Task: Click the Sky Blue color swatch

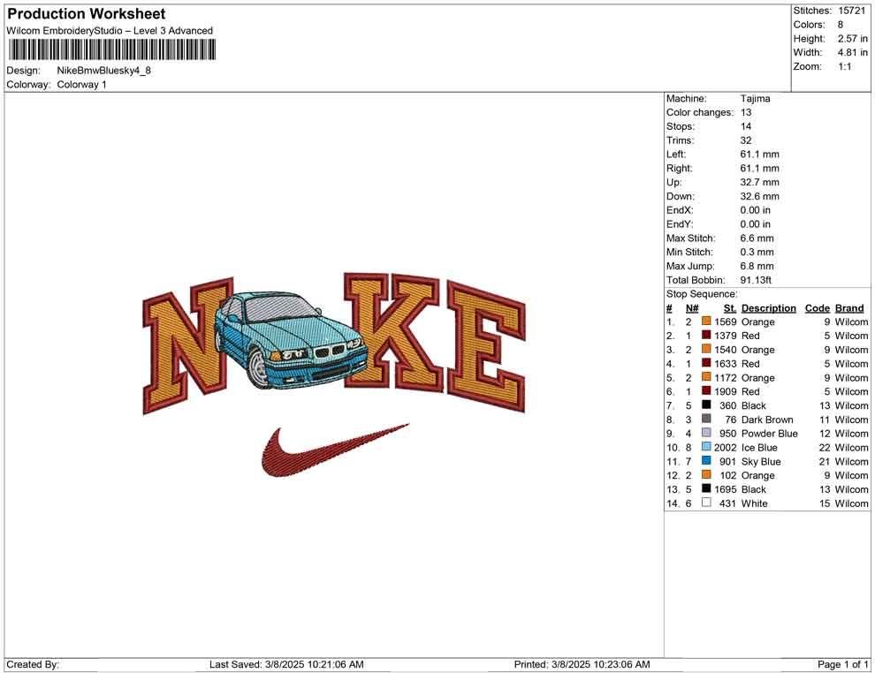Action: coord(706,460)
